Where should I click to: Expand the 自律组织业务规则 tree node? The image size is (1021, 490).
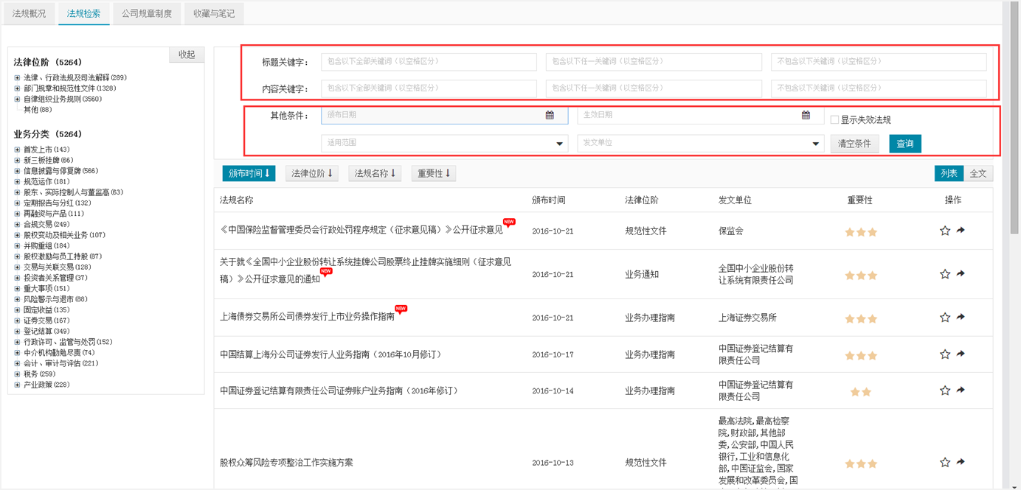17,99
